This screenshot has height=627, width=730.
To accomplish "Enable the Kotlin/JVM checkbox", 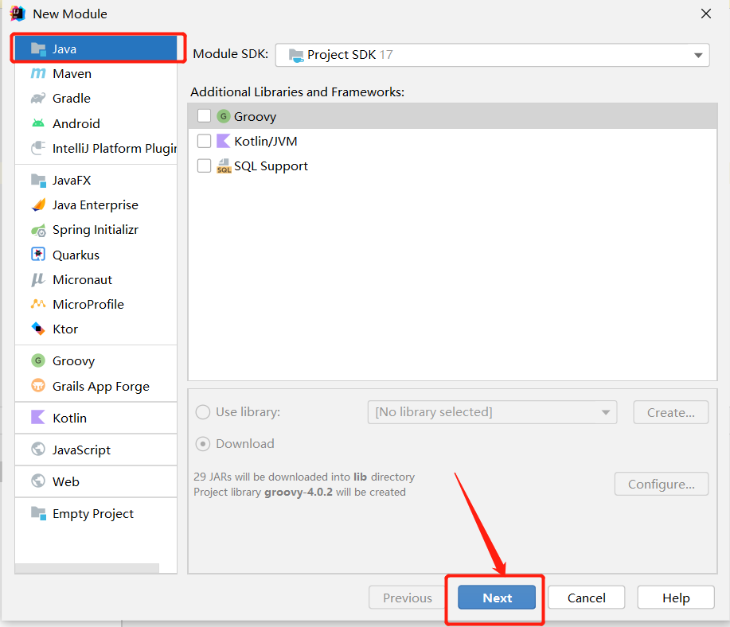I will point(204,141).
